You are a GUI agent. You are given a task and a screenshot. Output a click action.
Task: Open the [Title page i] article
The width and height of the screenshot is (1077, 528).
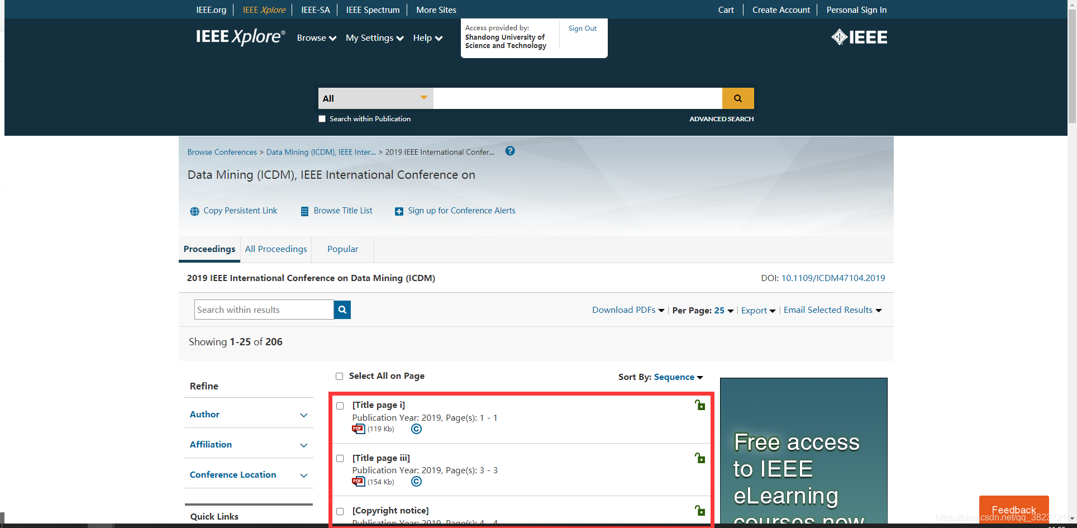tap(379, 405)
